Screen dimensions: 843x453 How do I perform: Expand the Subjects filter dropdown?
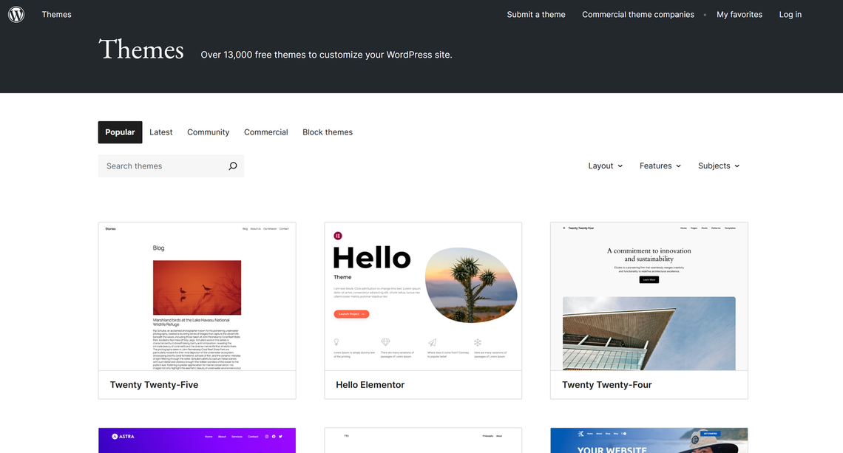coord(719,166)
